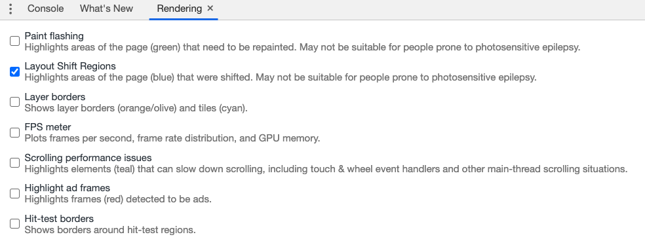
Task: Select the Rendering tab
Action: coord(180,9)
